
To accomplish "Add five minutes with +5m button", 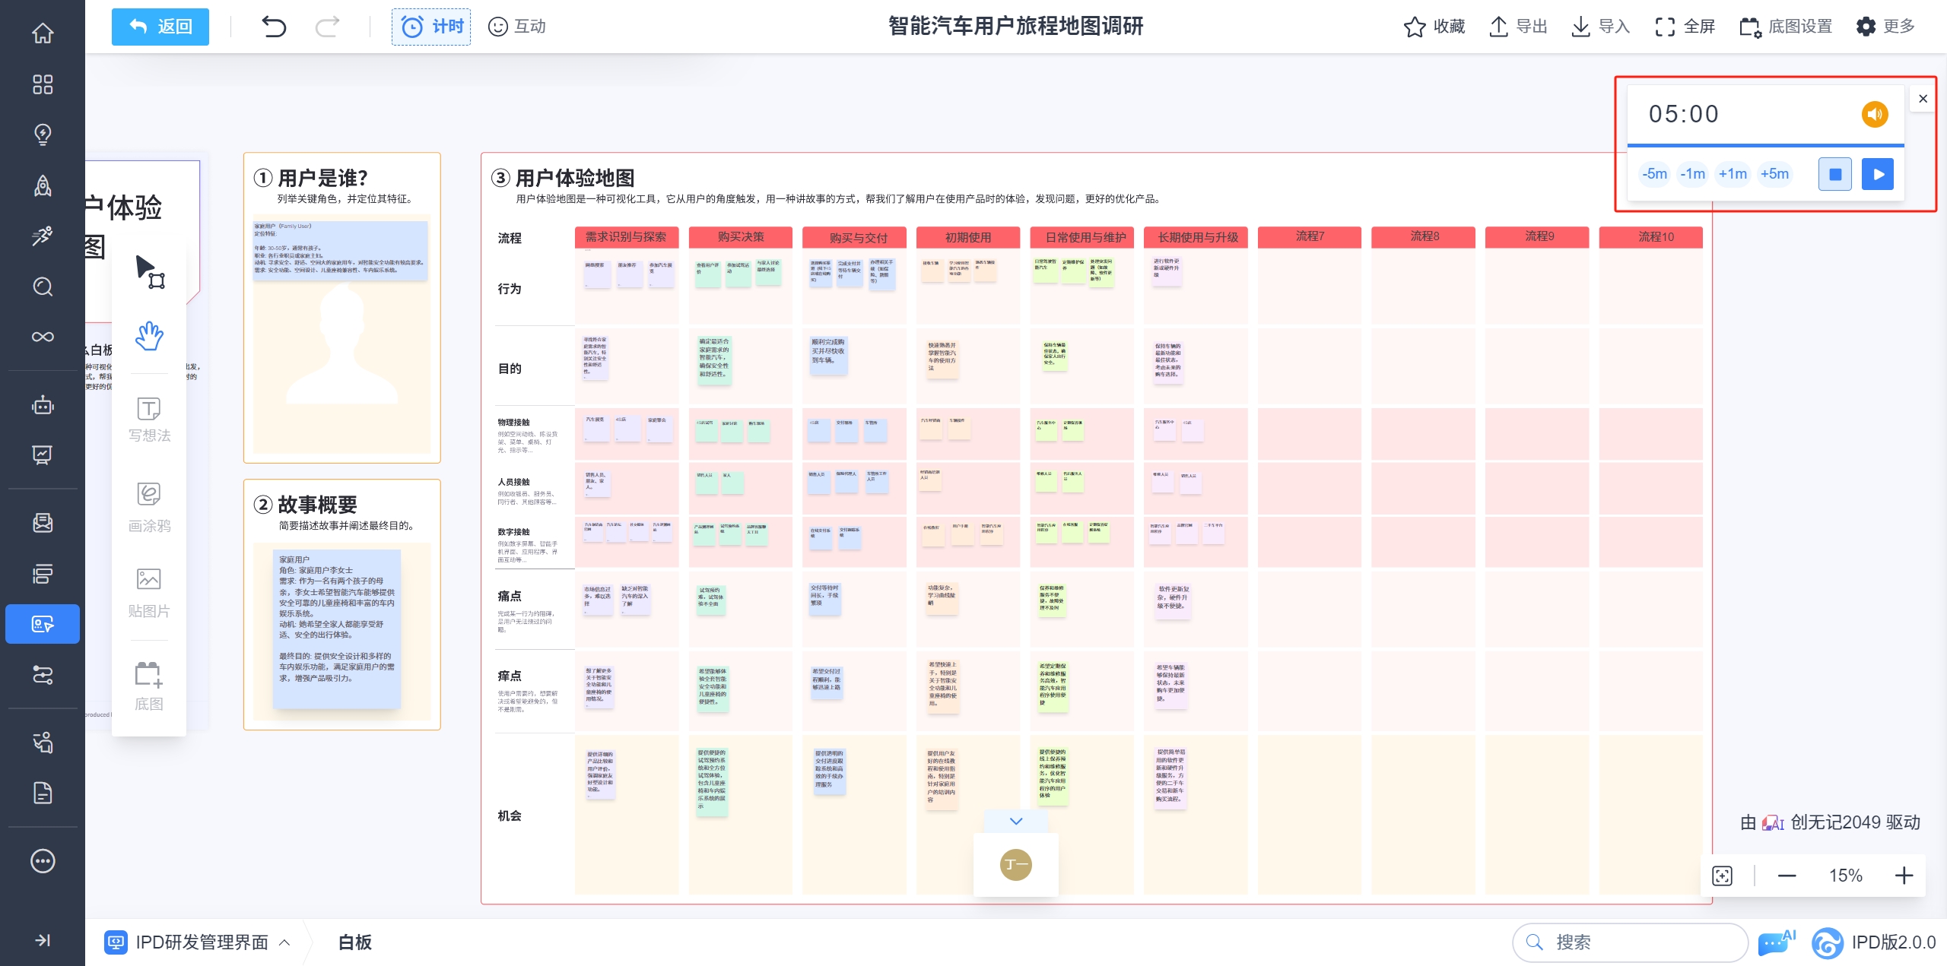I will pos(1774,174).
